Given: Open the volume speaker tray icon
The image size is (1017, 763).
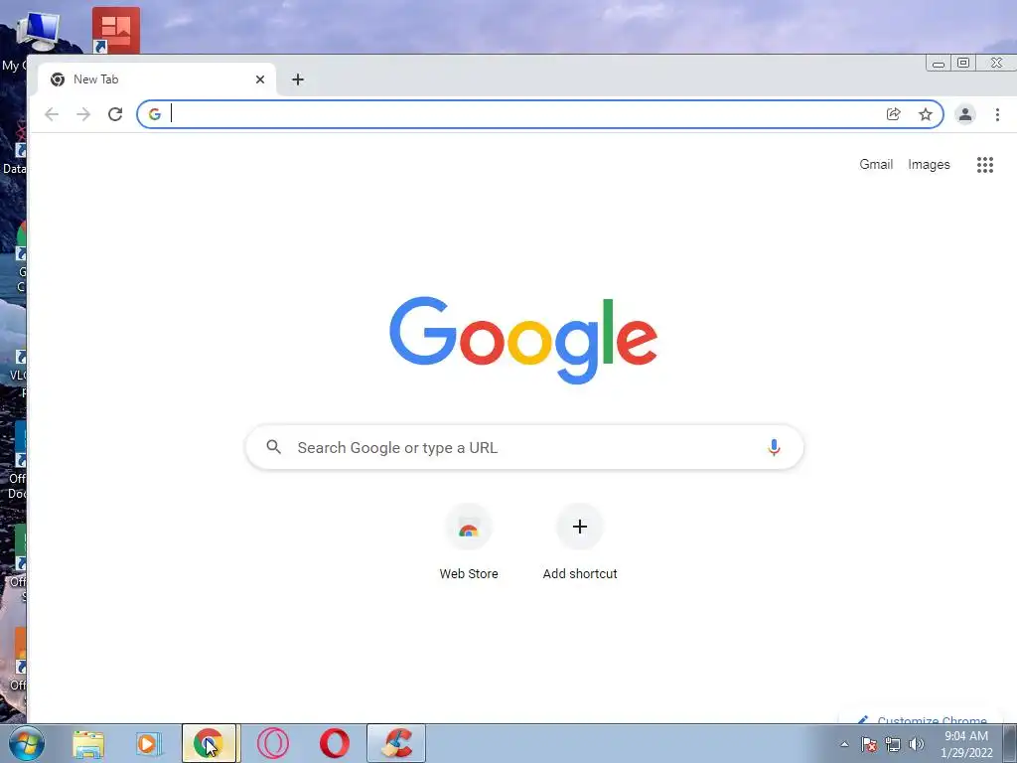Looking at the screenshot, I should 917,744.
